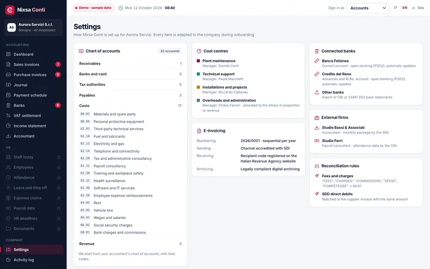Click the teal Technical support color swatch
This screenshot has height=269, width=430.
tap(198, 74)
